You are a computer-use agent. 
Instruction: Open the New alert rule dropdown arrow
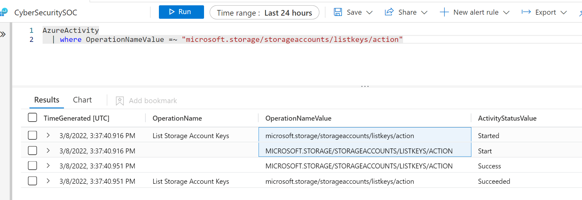coord(506,12)
